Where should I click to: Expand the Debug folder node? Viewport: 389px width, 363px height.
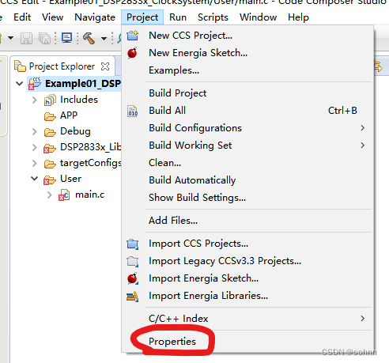click(35, 131)
